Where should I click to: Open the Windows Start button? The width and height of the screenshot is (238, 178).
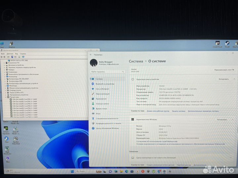coord(72,171)
